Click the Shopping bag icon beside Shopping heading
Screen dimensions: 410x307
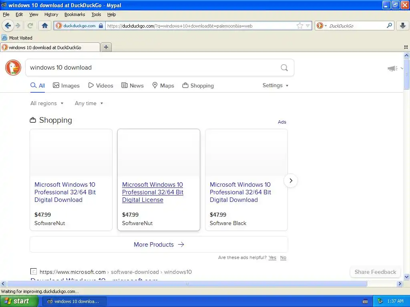tap(33, 120)
